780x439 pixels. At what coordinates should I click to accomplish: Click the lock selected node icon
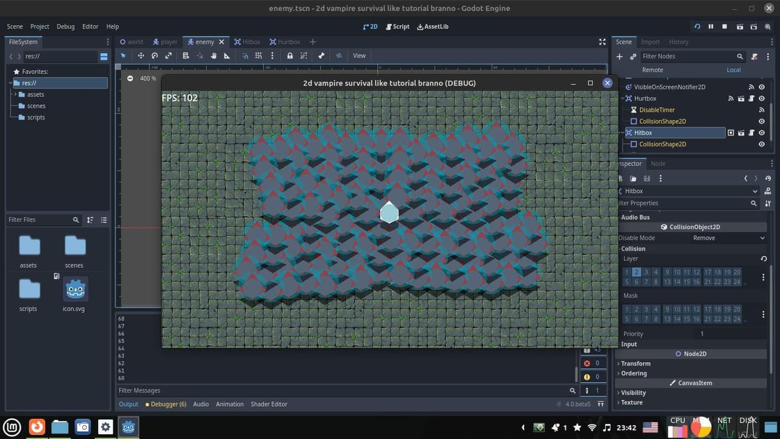tap(290, 55)
